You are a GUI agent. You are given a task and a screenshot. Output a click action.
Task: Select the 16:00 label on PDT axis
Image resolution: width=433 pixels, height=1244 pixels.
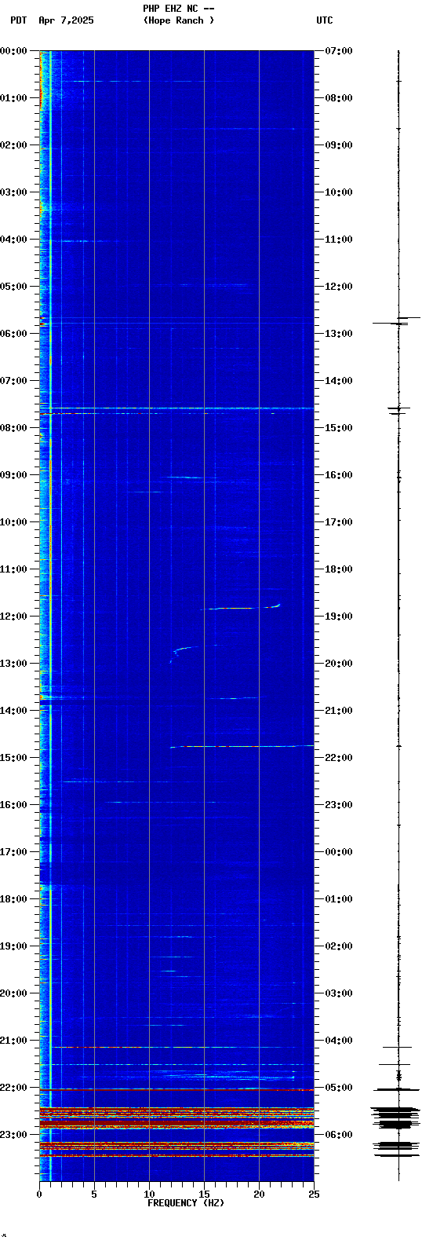click(13, 805)
